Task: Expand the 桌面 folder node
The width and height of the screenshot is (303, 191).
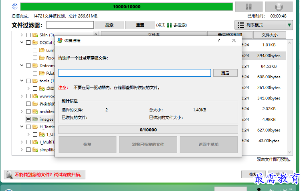Action: pos(28,88)
